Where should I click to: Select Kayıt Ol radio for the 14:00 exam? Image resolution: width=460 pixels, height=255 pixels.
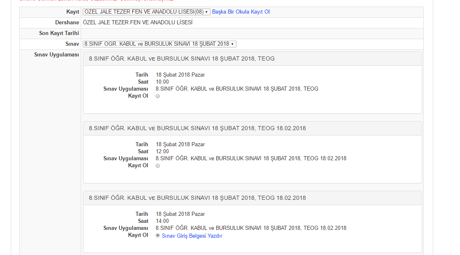158,235
